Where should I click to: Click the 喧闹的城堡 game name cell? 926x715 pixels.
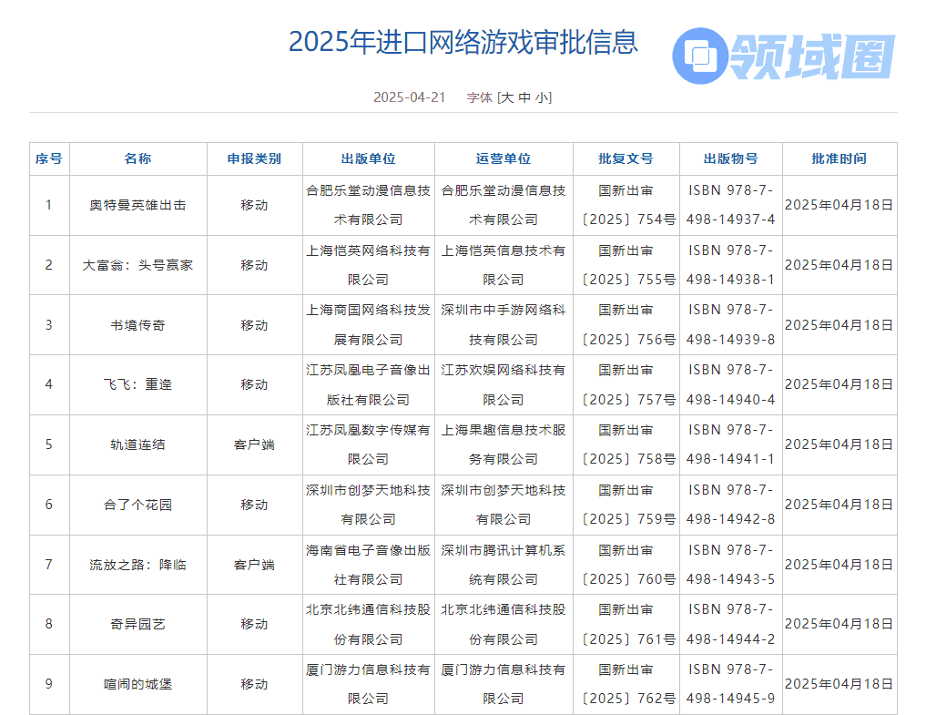137,684
